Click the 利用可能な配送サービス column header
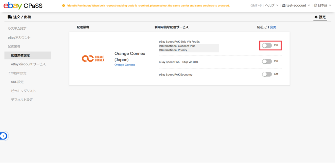 [171, 27]
